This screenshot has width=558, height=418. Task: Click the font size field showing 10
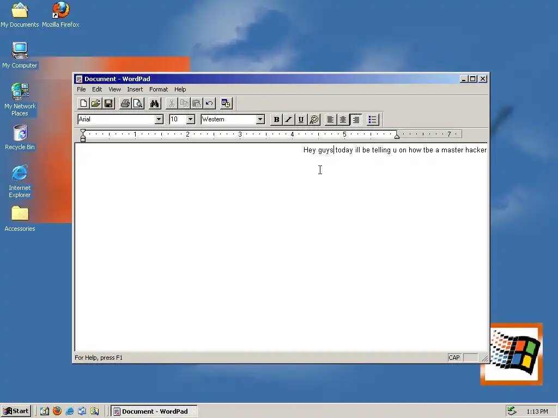click(x=178, y=119)
